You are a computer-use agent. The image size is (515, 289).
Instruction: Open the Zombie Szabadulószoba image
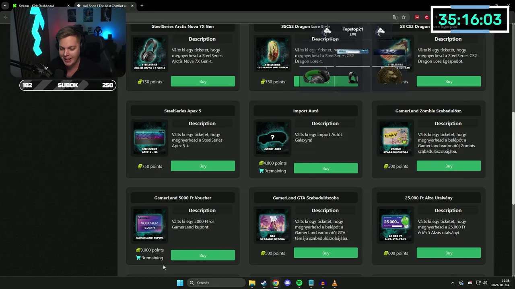(x=396, y=138)
